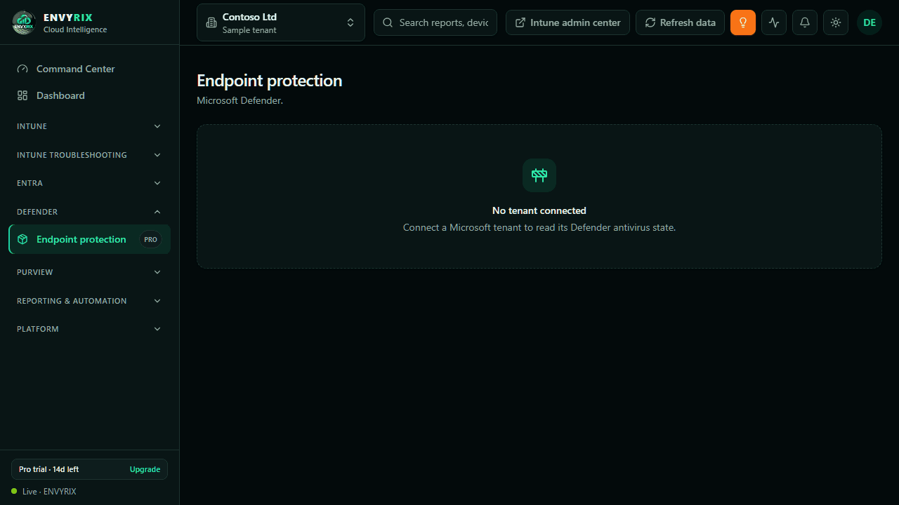Open Intune admin center link
Screen dimensions: 899x505
(567, 22)
